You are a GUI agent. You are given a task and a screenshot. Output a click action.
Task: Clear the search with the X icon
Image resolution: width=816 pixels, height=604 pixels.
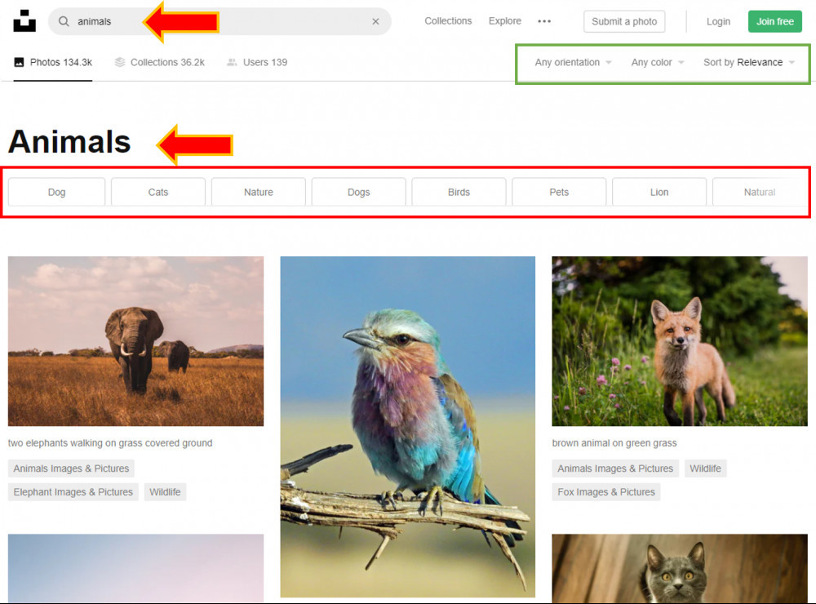(375, 21)
